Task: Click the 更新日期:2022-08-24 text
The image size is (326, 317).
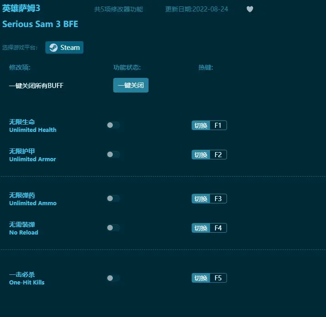Action: click(x=197, y=9)
